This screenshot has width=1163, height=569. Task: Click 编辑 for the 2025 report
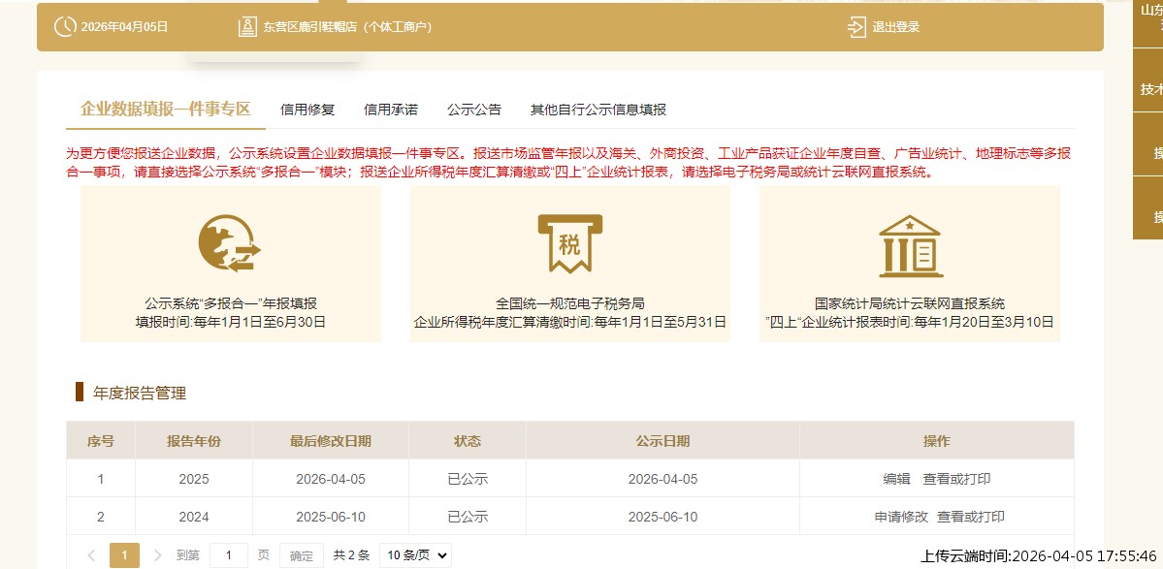pyautogui.click(x=896, y=479)
